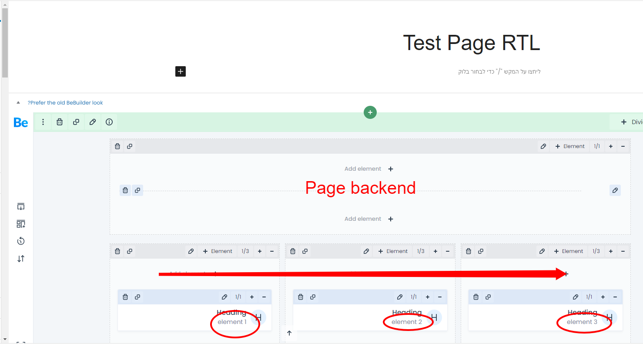Screen dimensions: 643x344
Task: Open the templates grid sidebar icon
Action: 21,224
